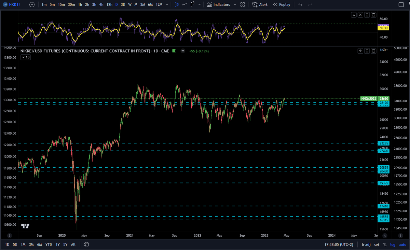Toggle the set settlement option
The image size is (410, 250).
click(377, 245)
